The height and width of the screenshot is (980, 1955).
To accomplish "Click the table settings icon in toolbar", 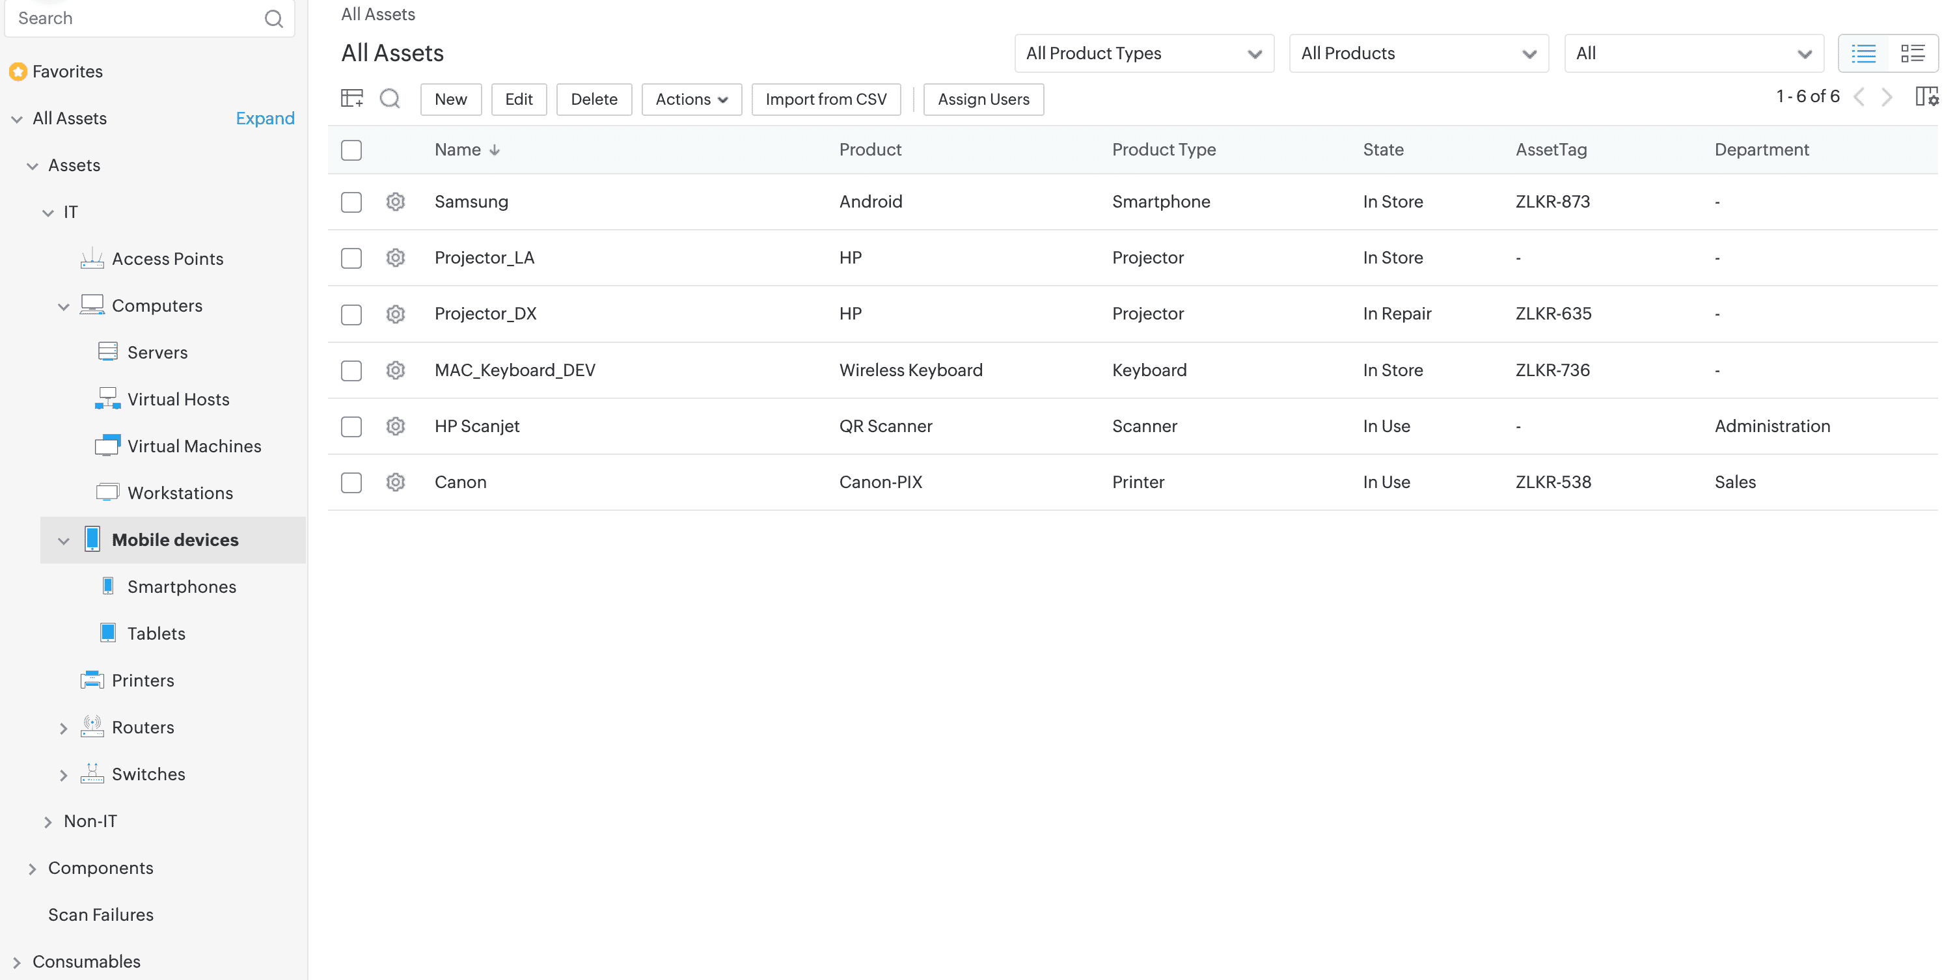I will click(352, 99).
